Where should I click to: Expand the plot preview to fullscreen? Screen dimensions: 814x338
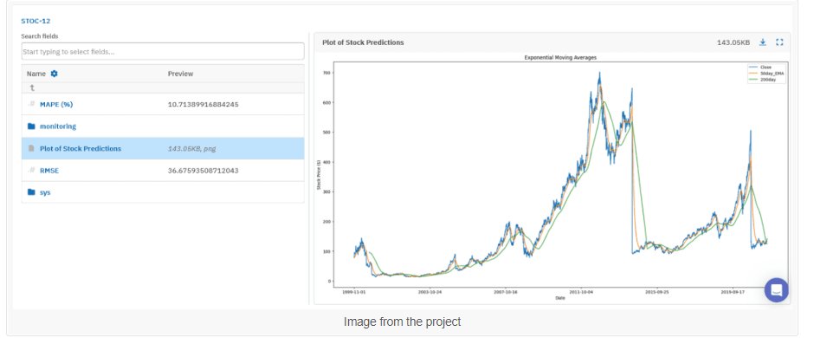pos(779,42)
